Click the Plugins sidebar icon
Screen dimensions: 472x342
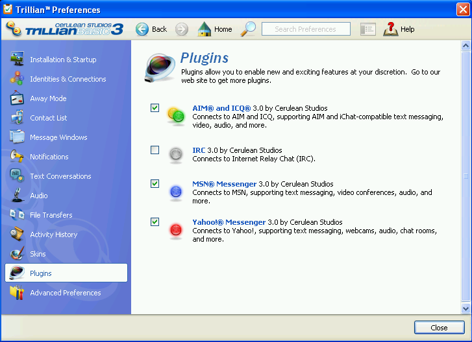[17, 273]
